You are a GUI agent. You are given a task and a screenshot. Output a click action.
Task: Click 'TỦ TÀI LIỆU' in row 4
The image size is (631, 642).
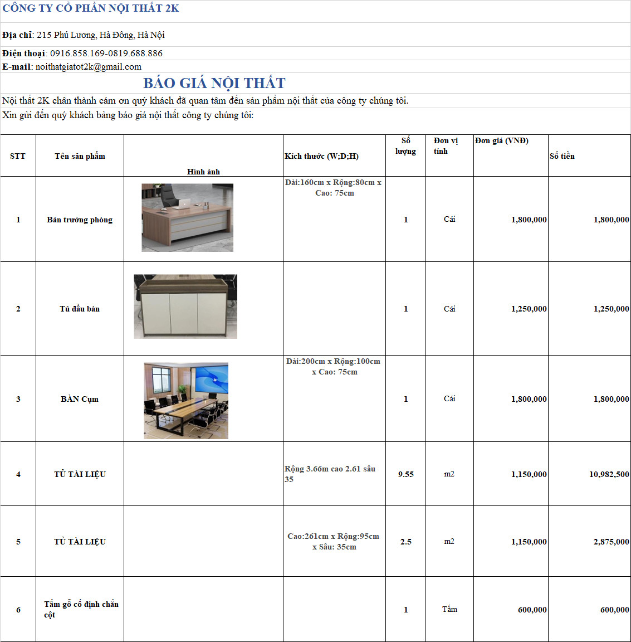(x=80, y=474)
